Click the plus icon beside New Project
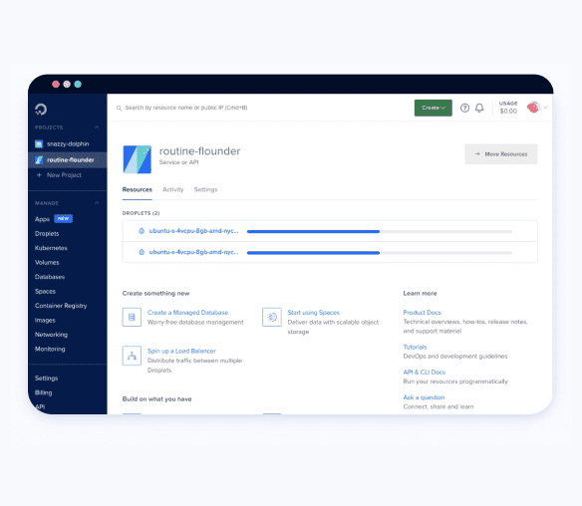Viewport: 582px width, 506px height. (39, 174)
